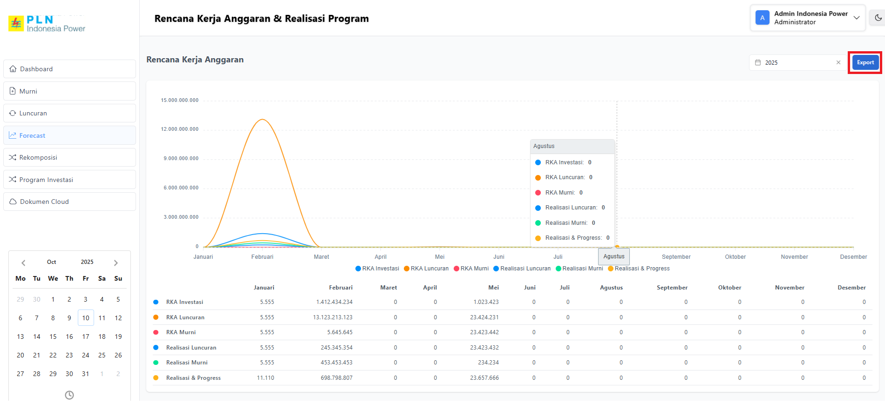The image size is (885, 404).
Task: Click RKA Murni red legend swatch
Action: click(457, 269)
